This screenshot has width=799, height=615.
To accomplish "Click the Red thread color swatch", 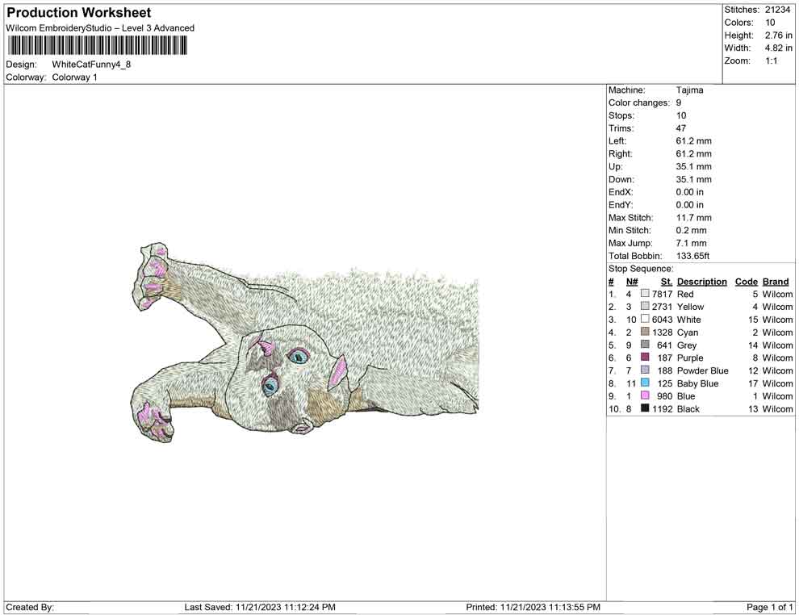I will click(x=645, y=295).
